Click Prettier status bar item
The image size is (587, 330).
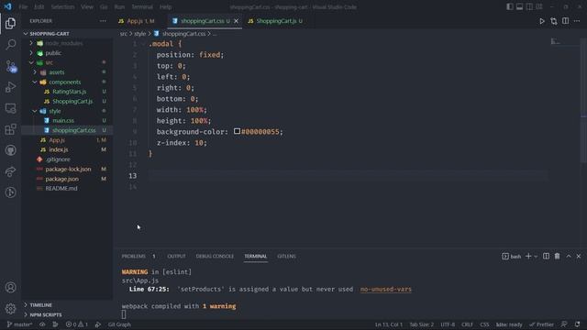pos(541,324)
